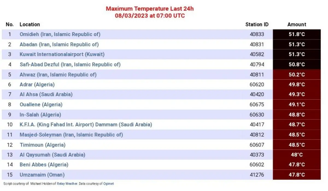The height and width of the screenshot is (191, 328).
Task: Click the Maximum Temperature Last 24h title
Action: point(150,9)
